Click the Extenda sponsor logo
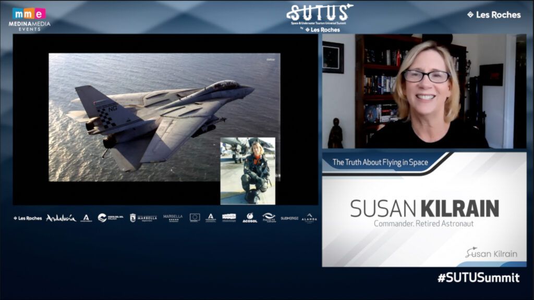This screenshot has width=534, height=300. pos(229,218)
